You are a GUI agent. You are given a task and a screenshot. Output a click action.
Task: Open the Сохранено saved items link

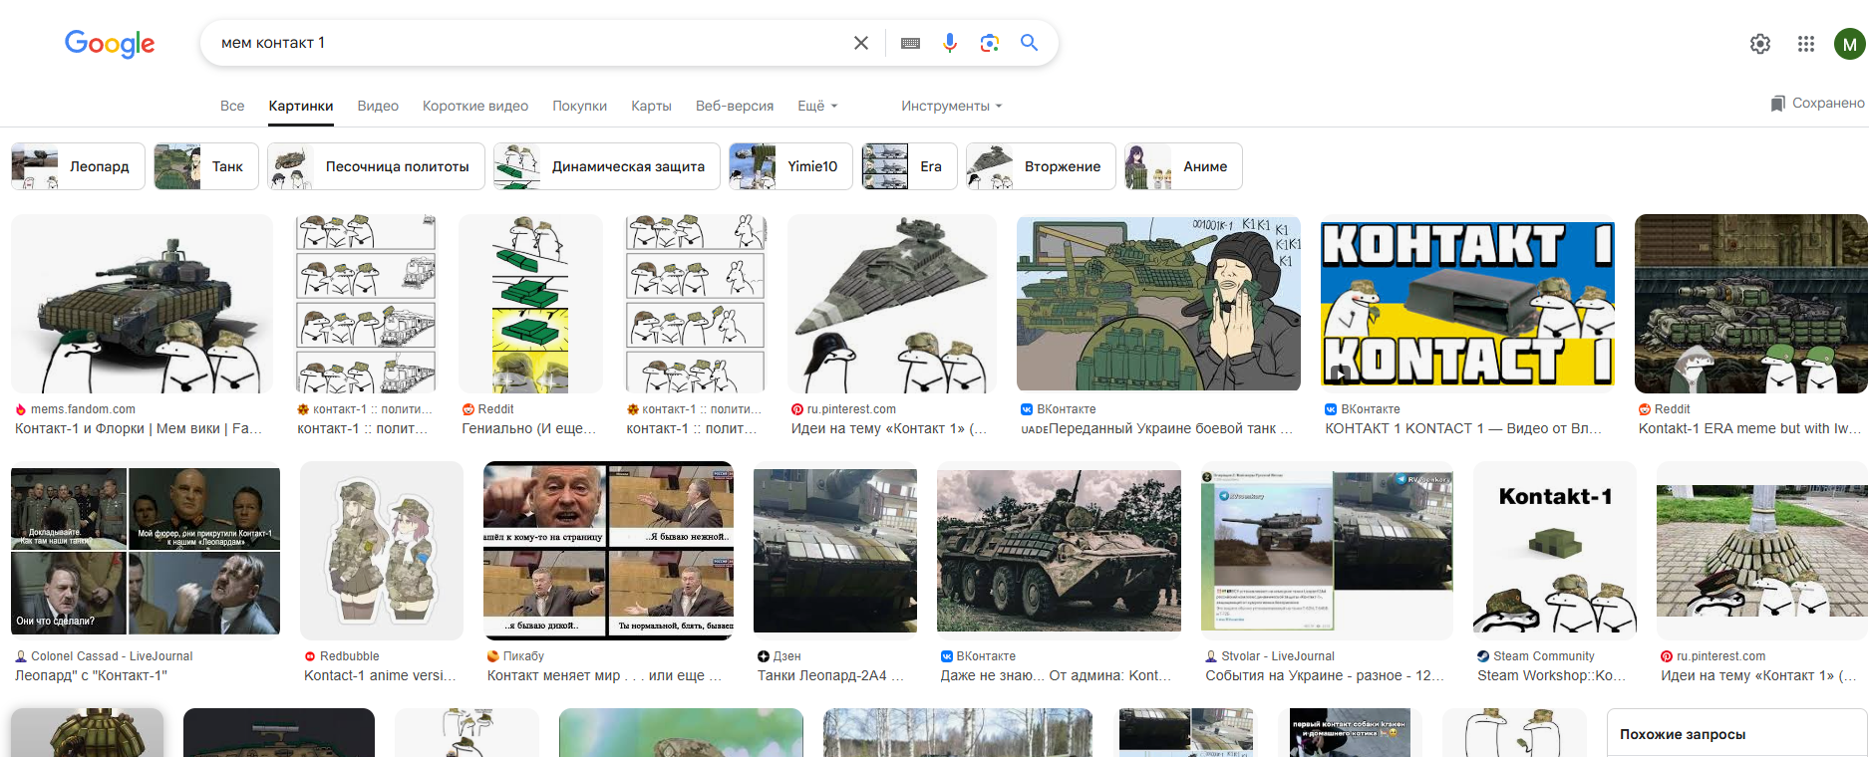click(x=1817, y=104)
